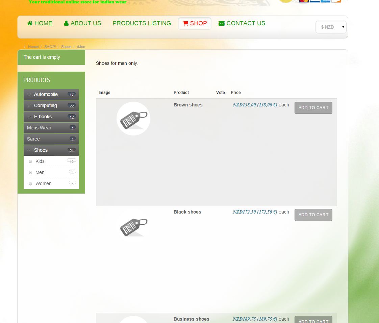379x323 pixels.
Task: Click the price NZD138,00 of Brown shoes
Action: [255, 105]
